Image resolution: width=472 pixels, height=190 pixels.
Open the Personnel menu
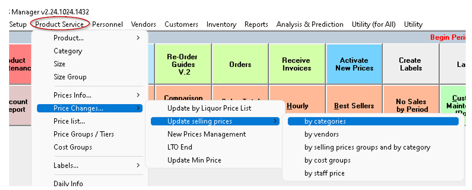(x=107, y=24)
